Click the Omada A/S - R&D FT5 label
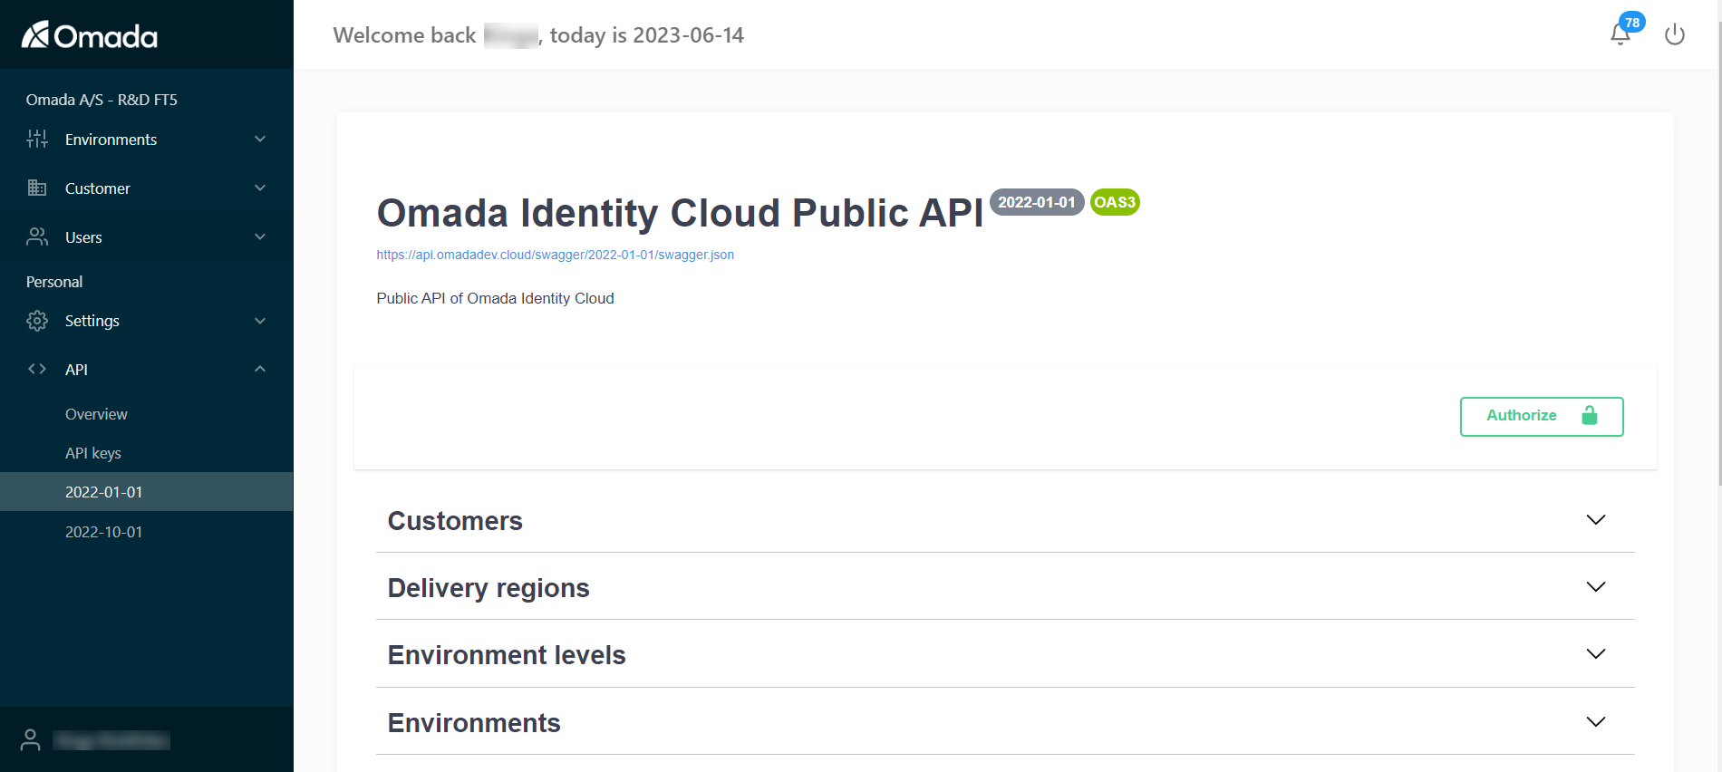This screenshot has width=1722, height=772. tap(102, 100)
